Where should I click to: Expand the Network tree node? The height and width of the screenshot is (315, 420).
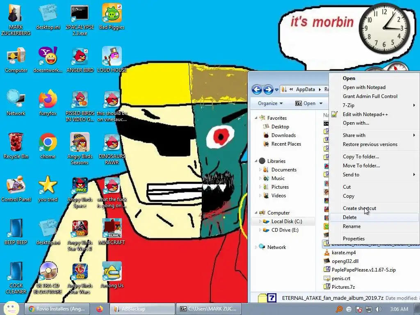click(x=256, y=247)
